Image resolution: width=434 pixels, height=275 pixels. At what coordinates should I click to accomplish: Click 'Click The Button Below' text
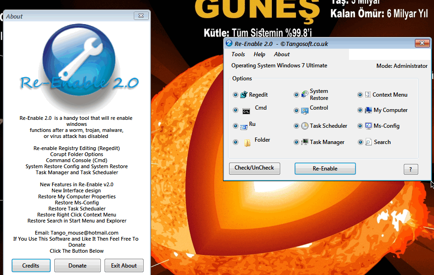click(77, 251)
